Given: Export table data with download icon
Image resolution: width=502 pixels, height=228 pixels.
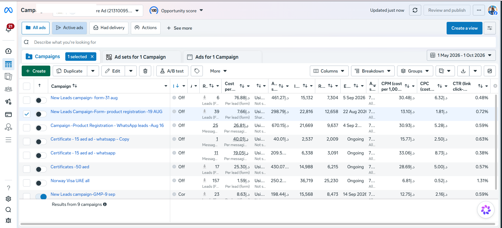Looking at the screenshot, I should (x=463, y=71).
